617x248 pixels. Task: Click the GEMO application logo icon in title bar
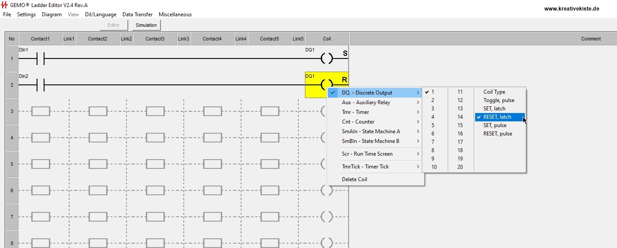click(5, 5)
